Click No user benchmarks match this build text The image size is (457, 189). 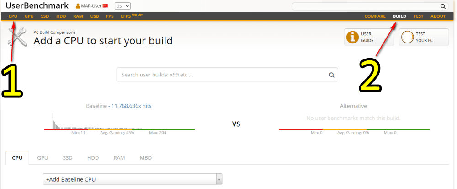353,118
